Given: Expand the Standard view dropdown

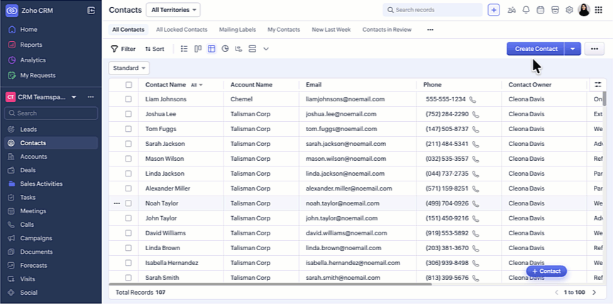Looking at the screenshot, I should (129, 68).
